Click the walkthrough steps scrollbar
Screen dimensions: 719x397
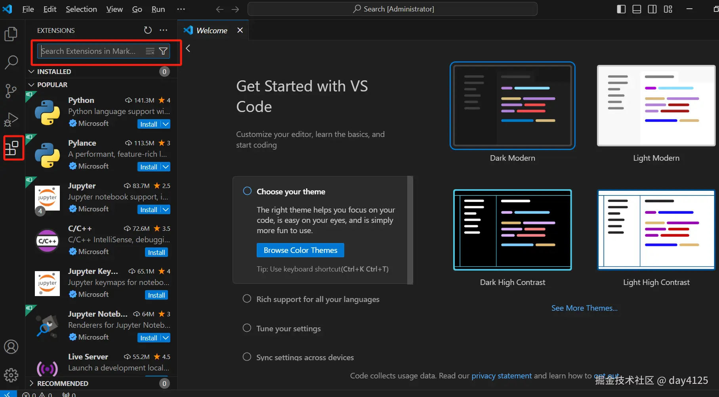coord(410,230)
